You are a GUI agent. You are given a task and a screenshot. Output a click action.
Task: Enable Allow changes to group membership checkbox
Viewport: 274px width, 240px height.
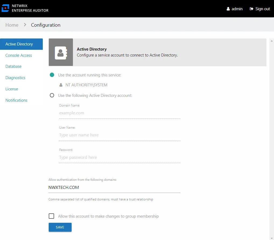point(51,216)
